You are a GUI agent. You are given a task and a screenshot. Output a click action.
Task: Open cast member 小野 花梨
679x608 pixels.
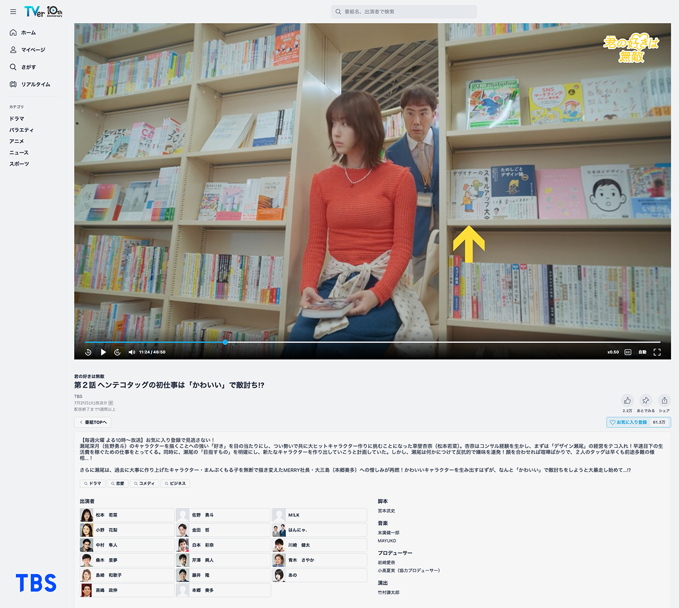pyautogui.click(x=127, y=530)
